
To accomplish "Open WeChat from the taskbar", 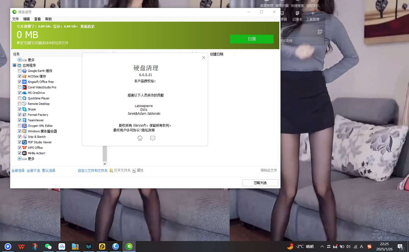I will [x=48, y=247].
